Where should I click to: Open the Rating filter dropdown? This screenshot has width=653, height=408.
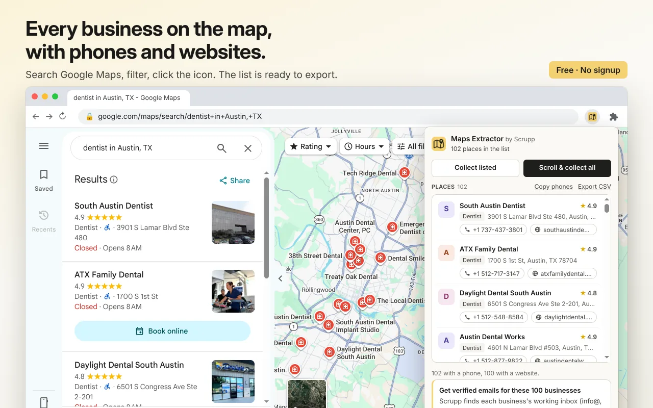(x=311, y=146)
